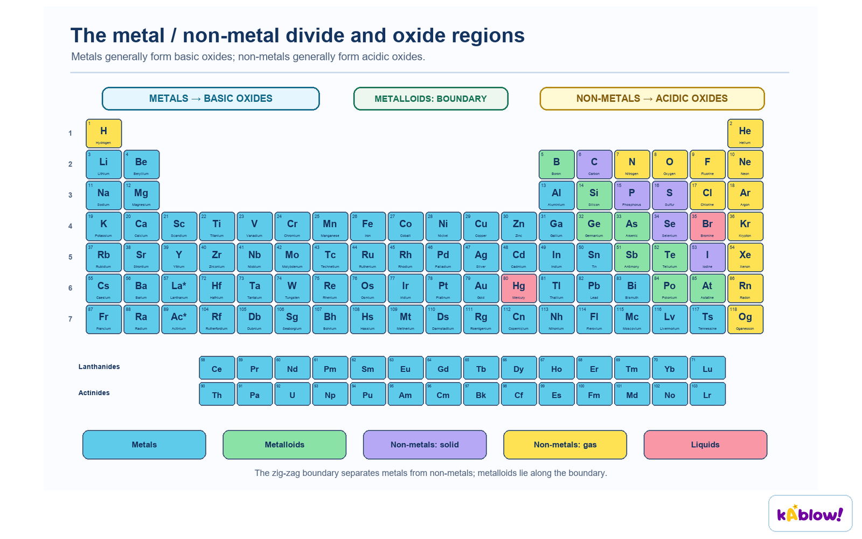862x539 pixels.
Task: Click the period 4 row number
Action: point(70,226)
